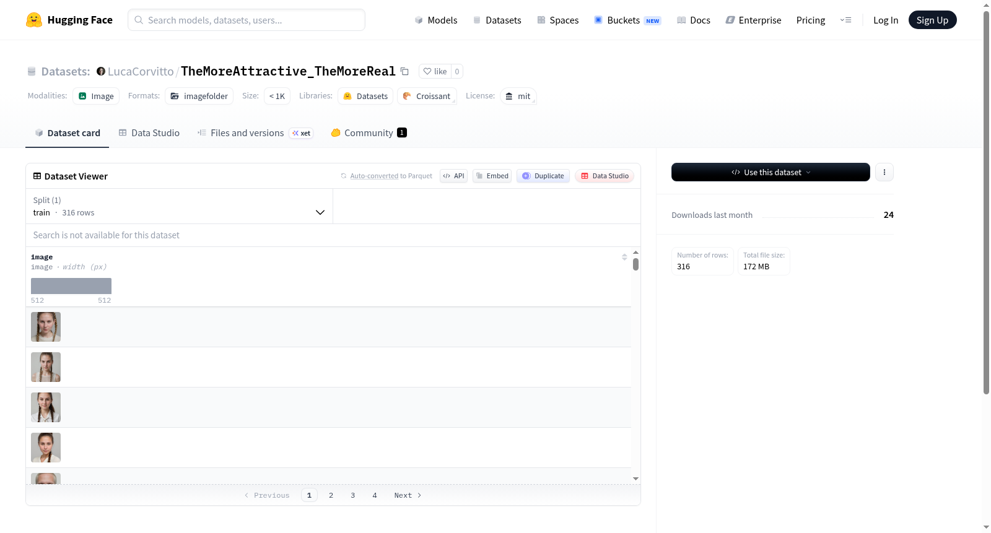
Task: Switch to the Dataset card tab
Action: (67, 133)
